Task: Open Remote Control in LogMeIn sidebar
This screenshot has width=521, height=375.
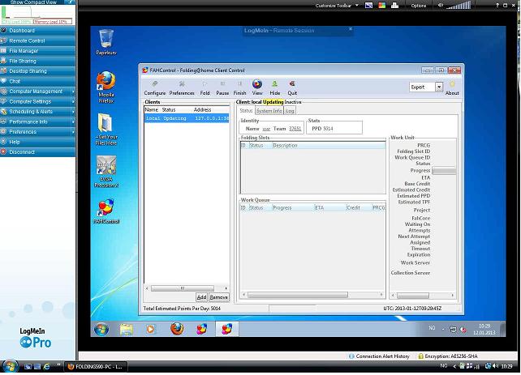Action: 37,40
